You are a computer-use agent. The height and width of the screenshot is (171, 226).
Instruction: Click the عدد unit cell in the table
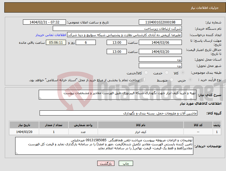[x=83, y=132]
